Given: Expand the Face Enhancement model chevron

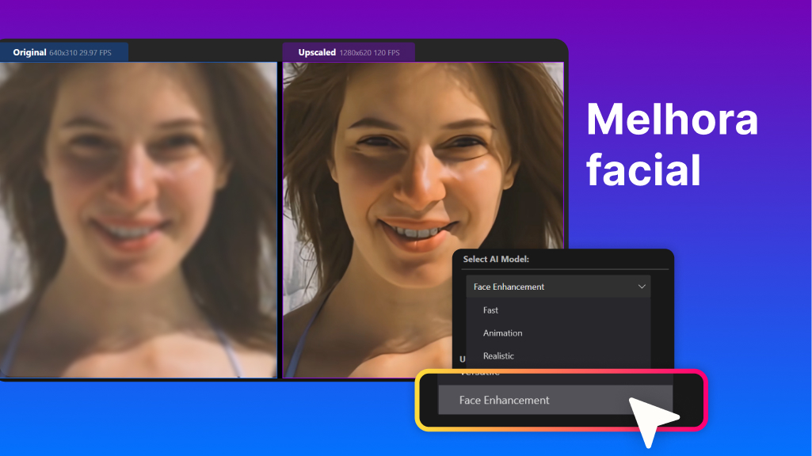Looking at the screenshot, I should tap(642, 286).
